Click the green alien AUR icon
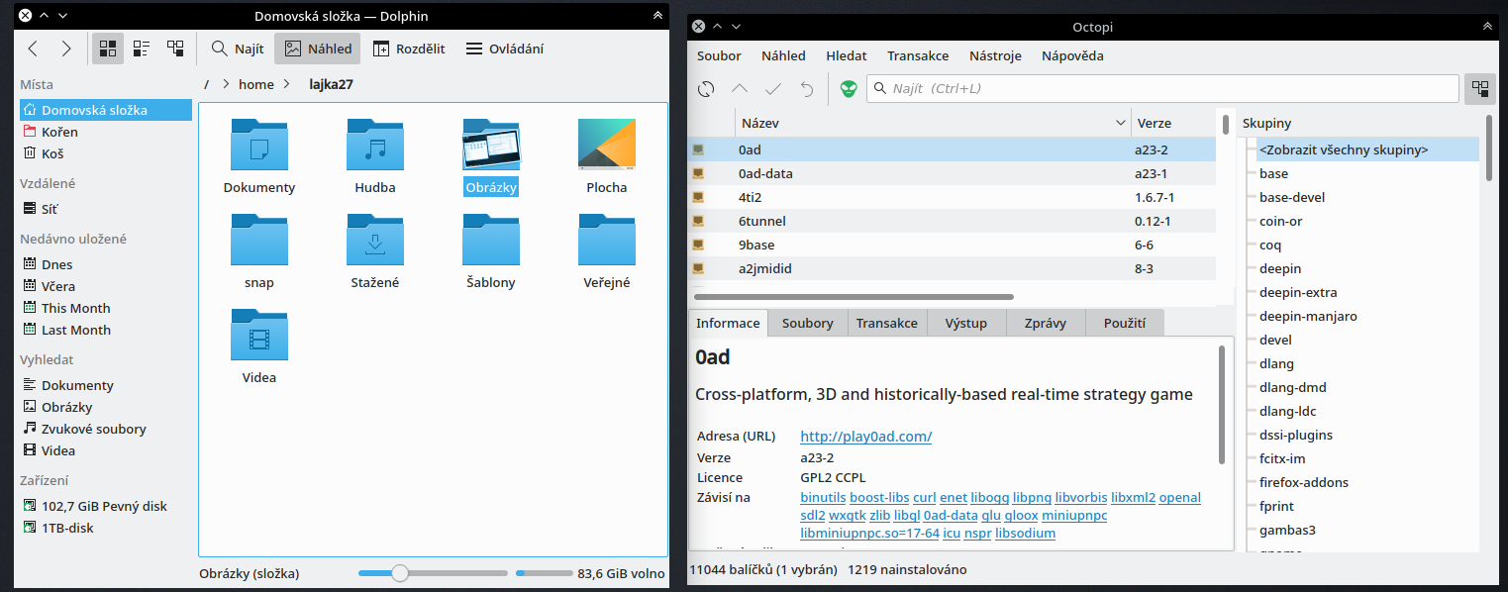Screen dimensions: 1508x592 [x=849, y=88]
